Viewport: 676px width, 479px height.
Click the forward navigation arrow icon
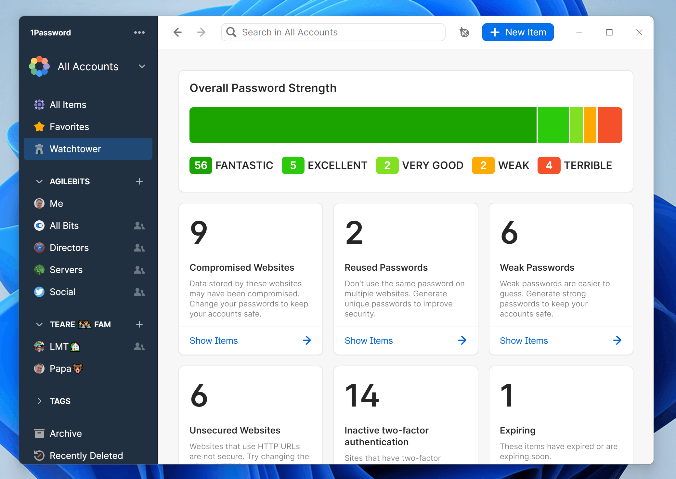(x=201, y=32)
